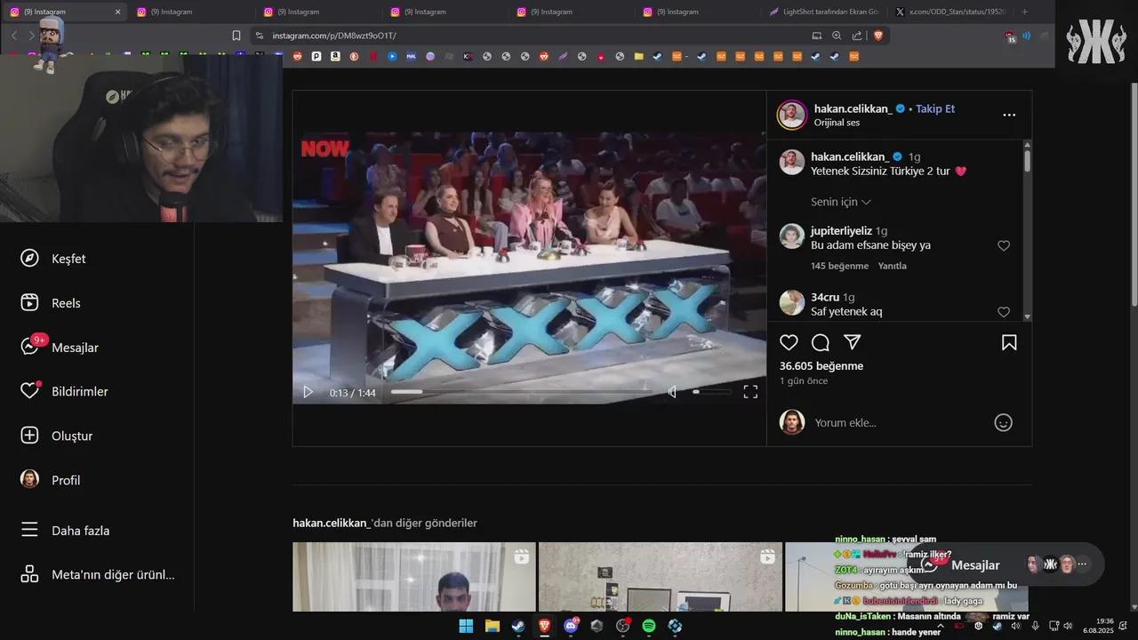Share the post with paper-plane icon
Image resolution: width=1138 pixels, height=640 pixels.
852,342
